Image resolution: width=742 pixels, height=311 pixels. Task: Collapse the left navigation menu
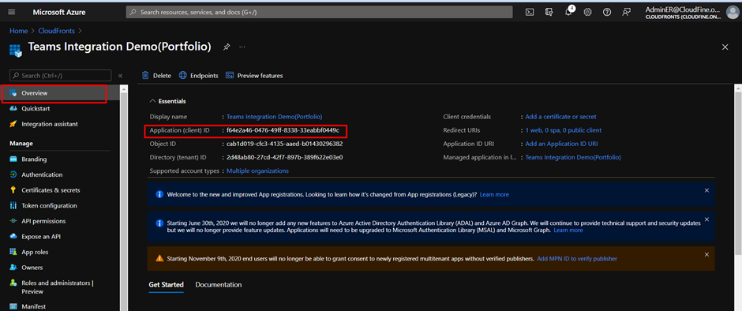coord(120,76)
